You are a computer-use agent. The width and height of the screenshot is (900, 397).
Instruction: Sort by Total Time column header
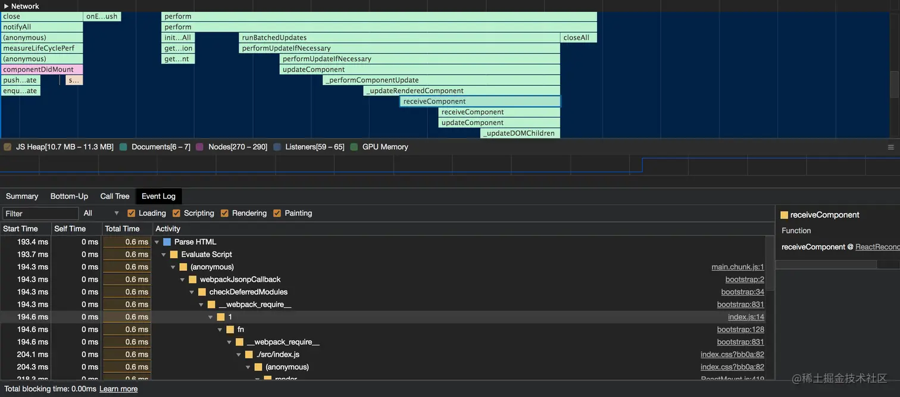(126, 229)
